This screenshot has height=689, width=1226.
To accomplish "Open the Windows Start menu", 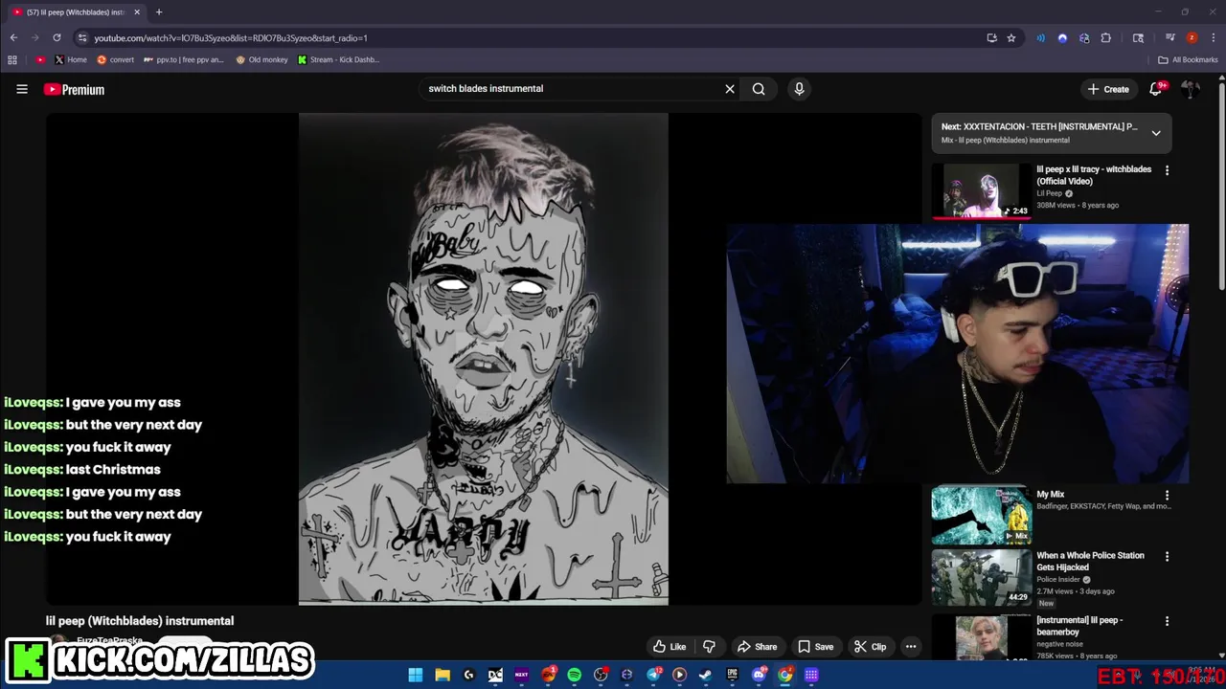I will tap(416, 675).
